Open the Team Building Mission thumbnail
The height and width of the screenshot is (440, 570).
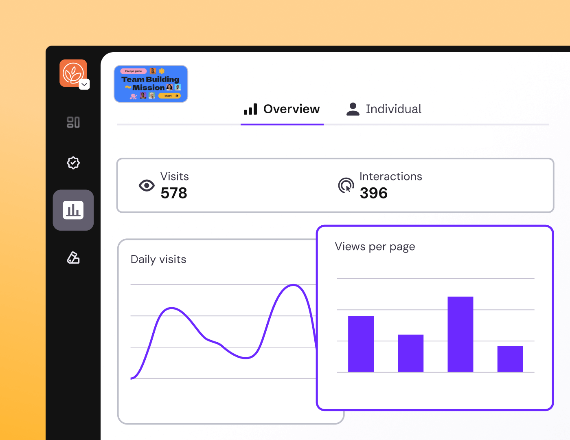point(151,84)
